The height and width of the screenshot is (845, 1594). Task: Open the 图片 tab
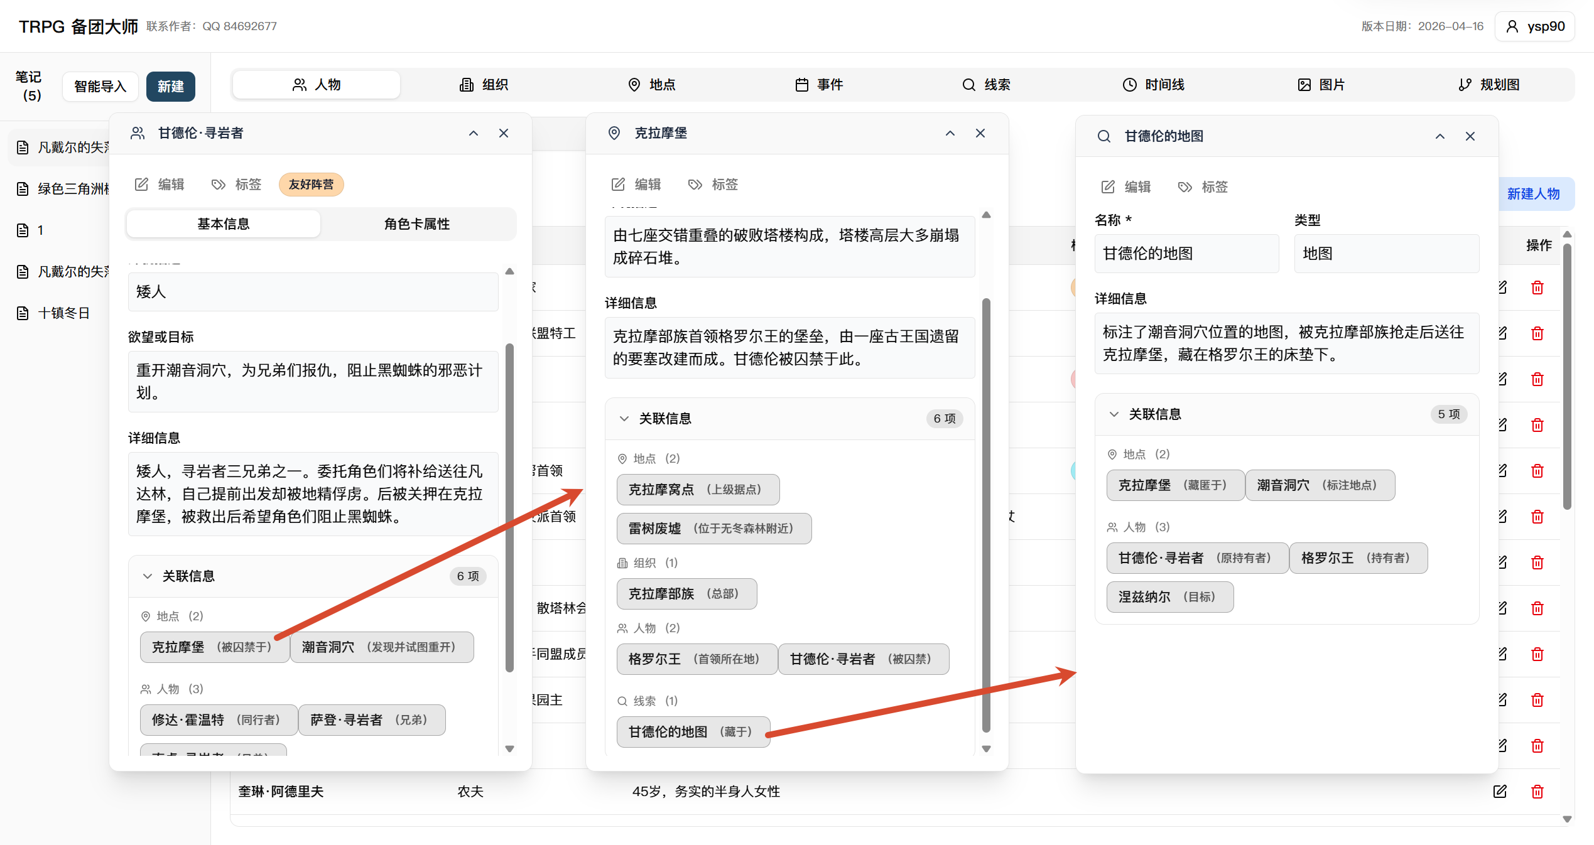coord(1321,85)
